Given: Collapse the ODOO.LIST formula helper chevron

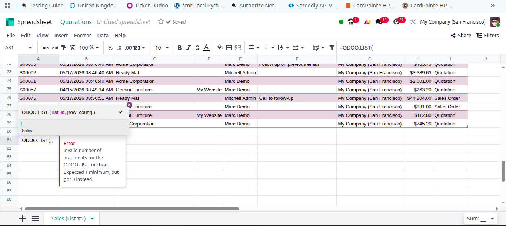Looking at the screenshot, I should coord(120,112).
